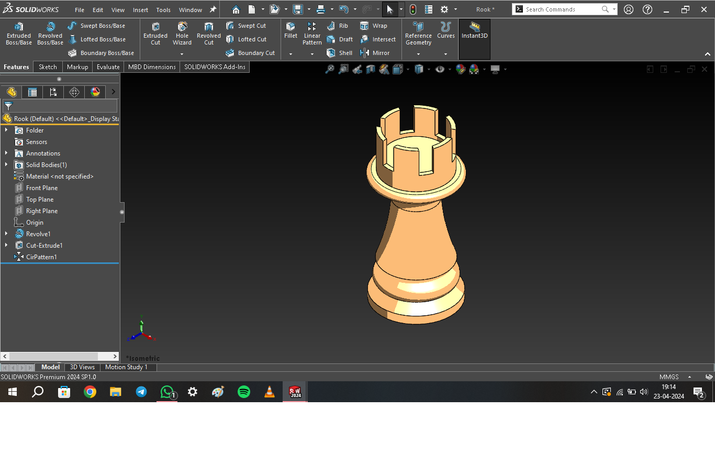
Task: Click the Shell feature icon
Action: (339, 53)
